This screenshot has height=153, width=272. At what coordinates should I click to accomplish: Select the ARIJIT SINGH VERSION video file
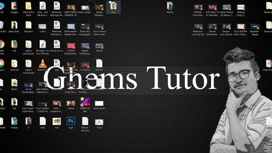(71, 7)
